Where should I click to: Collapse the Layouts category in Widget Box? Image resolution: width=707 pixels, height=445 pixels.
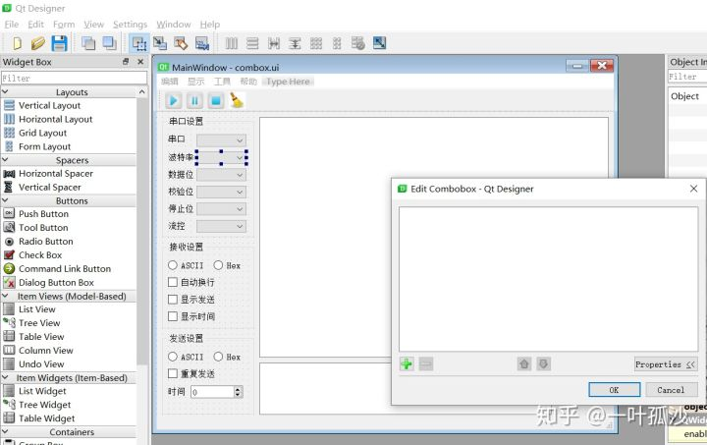coord(6,92)
